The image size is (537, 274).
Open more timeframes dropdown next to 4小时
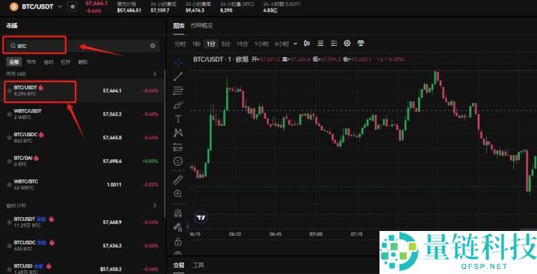point(296,44)
